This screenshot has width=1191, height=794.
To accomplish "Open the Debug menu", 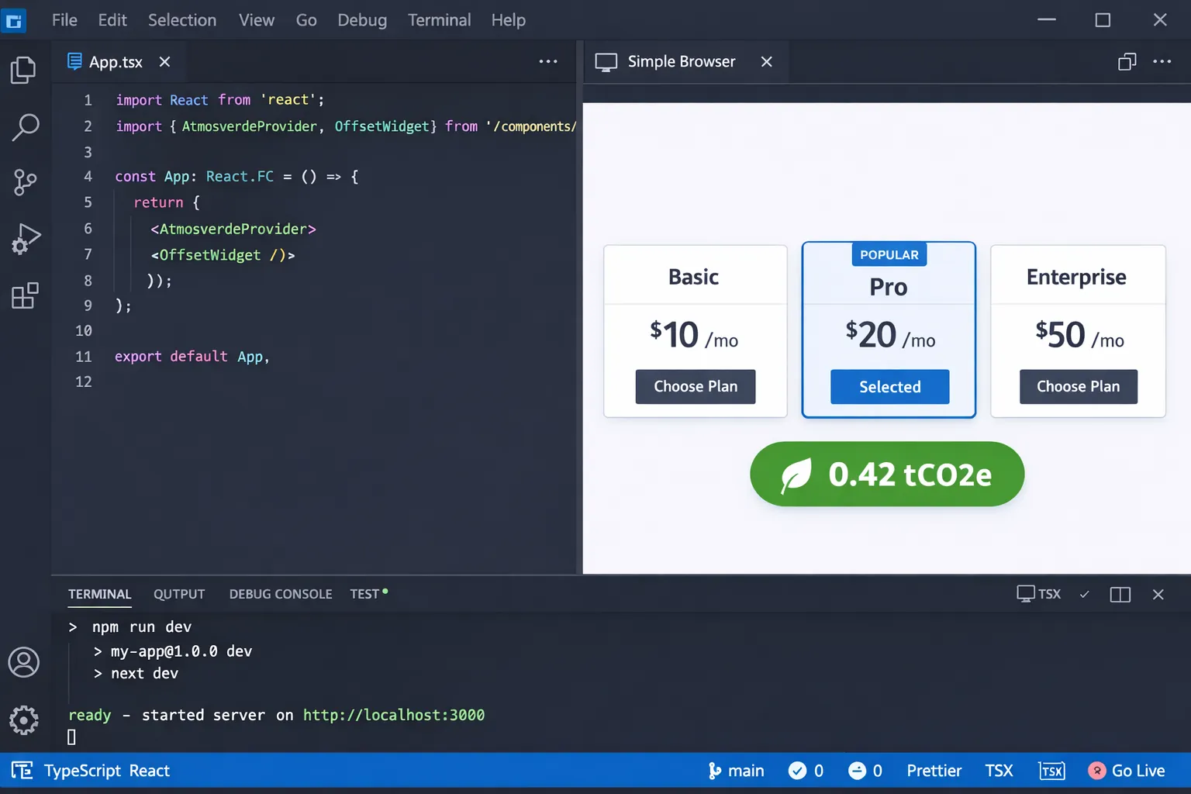I will (x=362, y=20).
